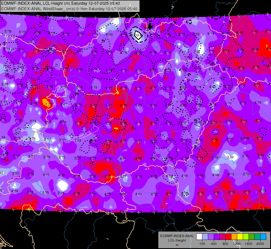Click the legend tick label 1600
Image resolution: width=271 pixels, height=249 pixels.
coord(249,244)
